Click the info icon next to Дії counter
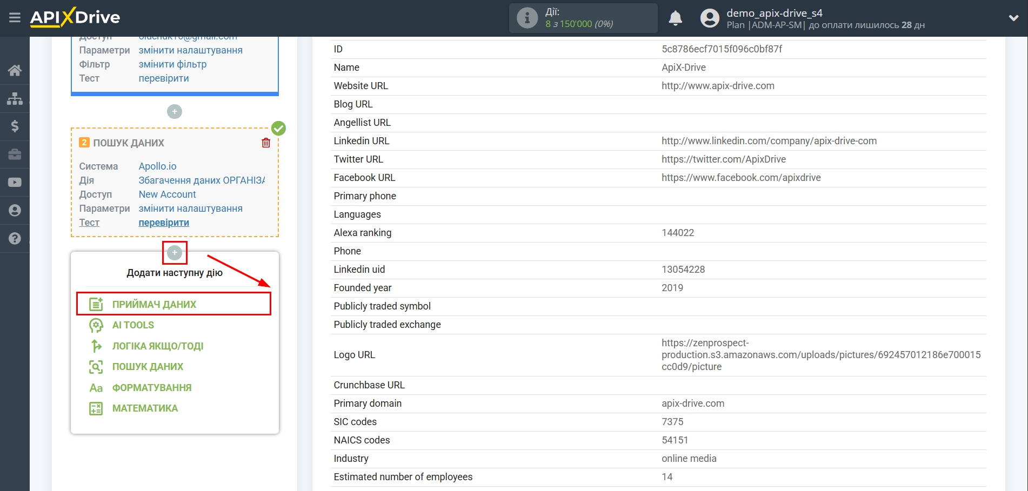Screen dimensions: 1028x491 [526, 18]
